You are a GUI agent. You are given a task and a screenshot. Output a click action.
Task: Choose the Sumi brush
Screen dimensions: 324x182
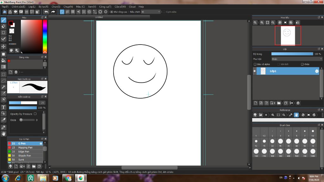tap(25, 160)
